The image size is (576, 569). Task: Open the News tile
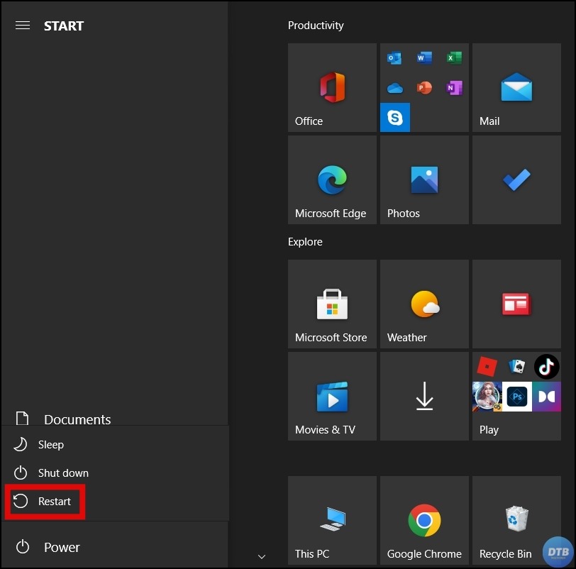tap(516, 304)
